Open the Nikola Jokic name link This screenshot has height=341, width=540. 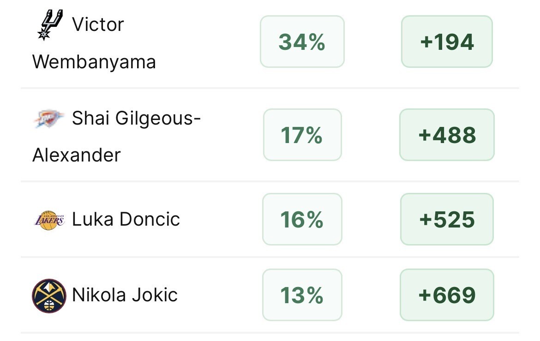pyautogui.click(x=125, y=295)
